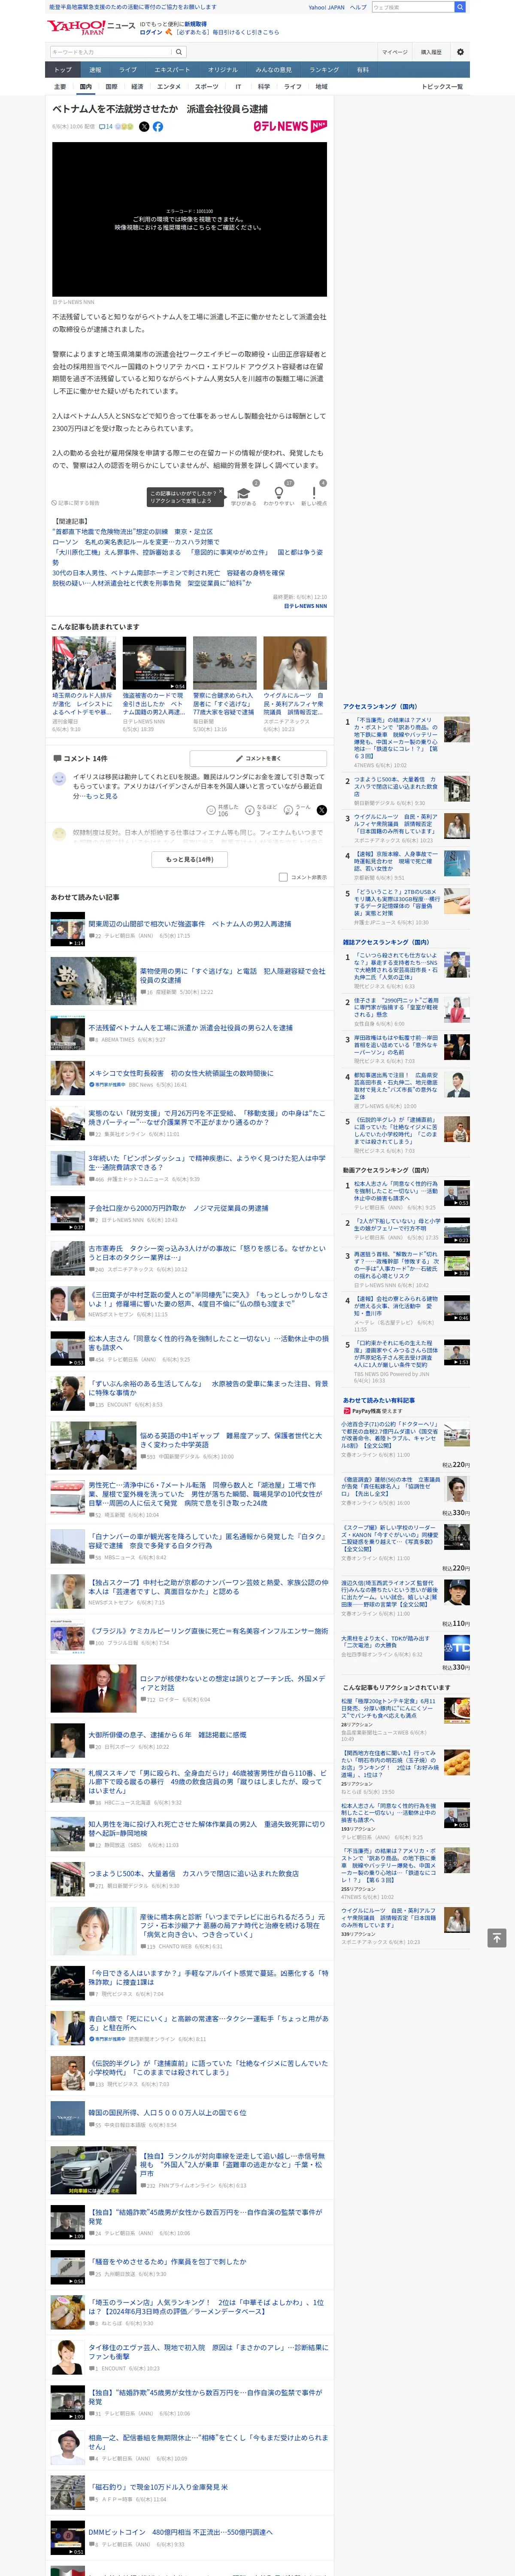Select the 速報 tab
This screenshot has height=2576, width=515.
click(95, 70)
